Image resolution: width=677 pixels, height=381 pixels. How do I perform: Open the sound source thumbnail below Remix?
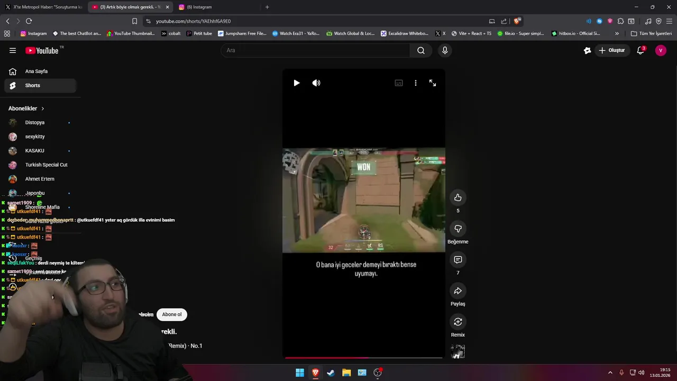pyautogui.click(x=458, y=352)
